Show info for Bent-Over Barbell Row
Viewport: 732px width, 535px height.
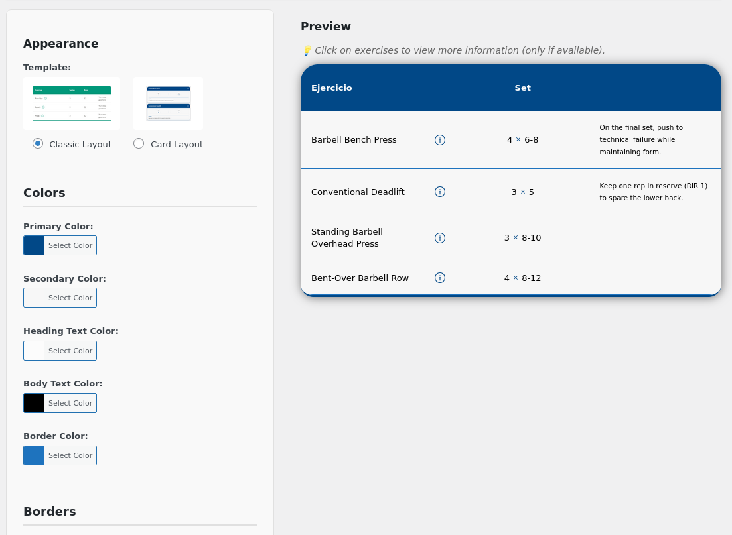[x=440, y=278]
